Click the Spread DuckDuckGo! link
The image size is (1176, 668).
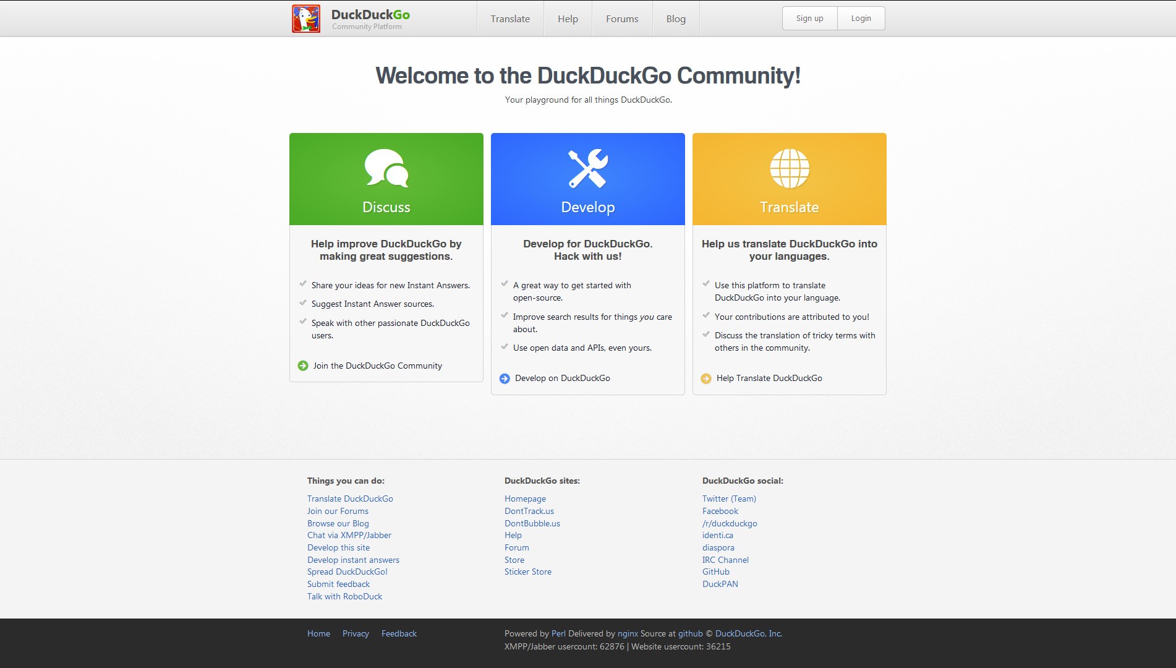347,572
